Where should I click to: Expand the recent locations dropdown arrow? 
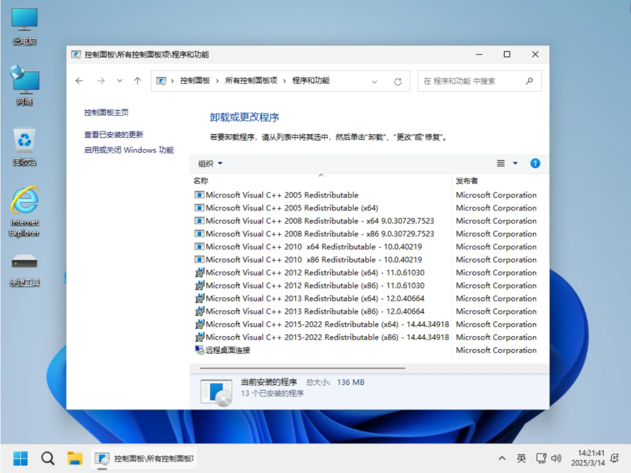click(x=120, y=81)
